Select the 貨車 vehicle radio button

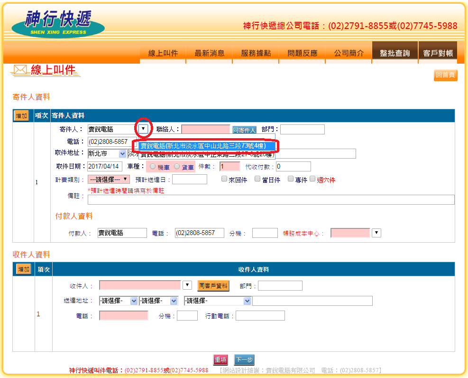click(x=177, y=167)
